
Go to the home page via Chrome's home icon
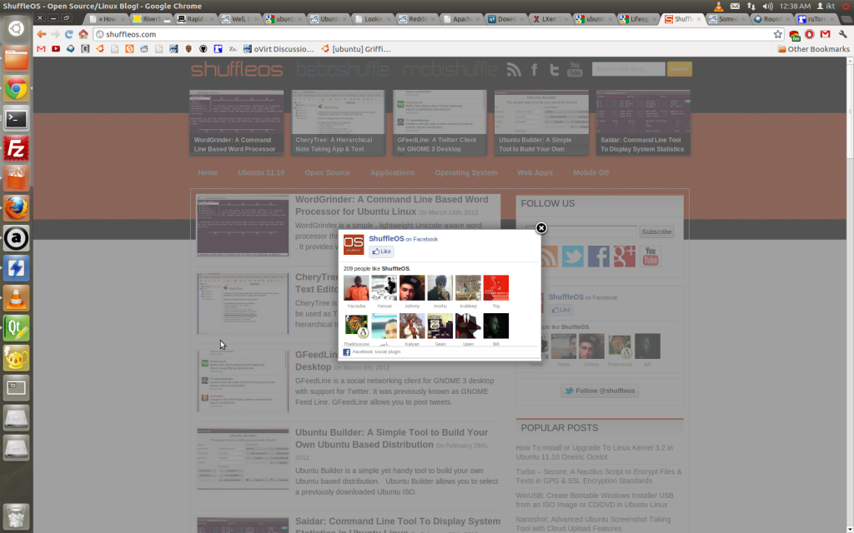pos(83,34)
